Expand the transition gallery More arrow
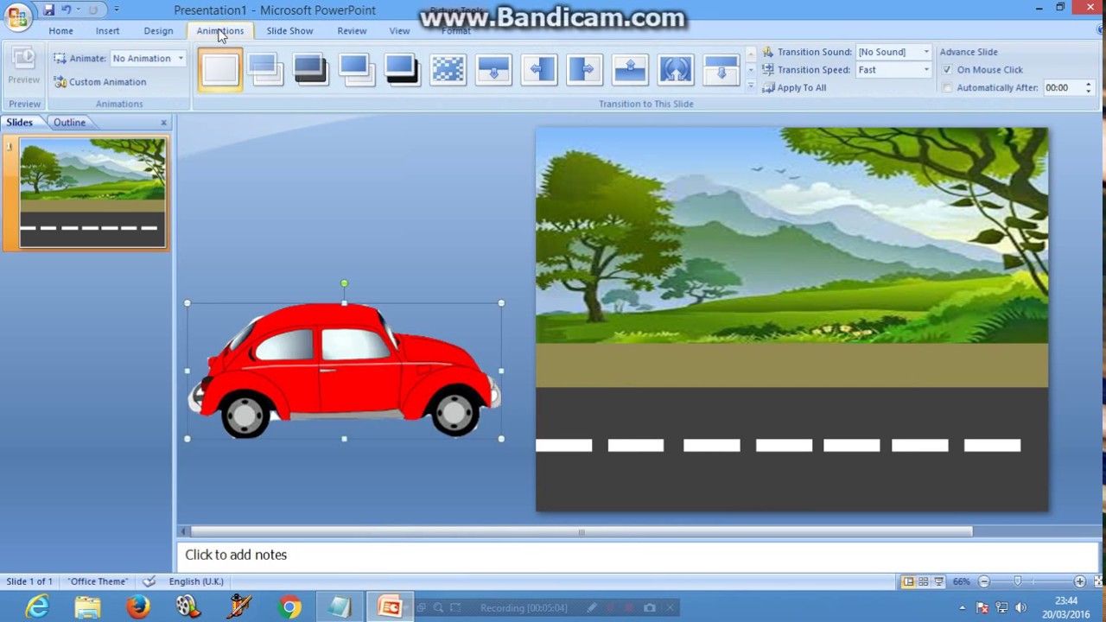Screen dimensions: 1106x622 tap(750, 86)
